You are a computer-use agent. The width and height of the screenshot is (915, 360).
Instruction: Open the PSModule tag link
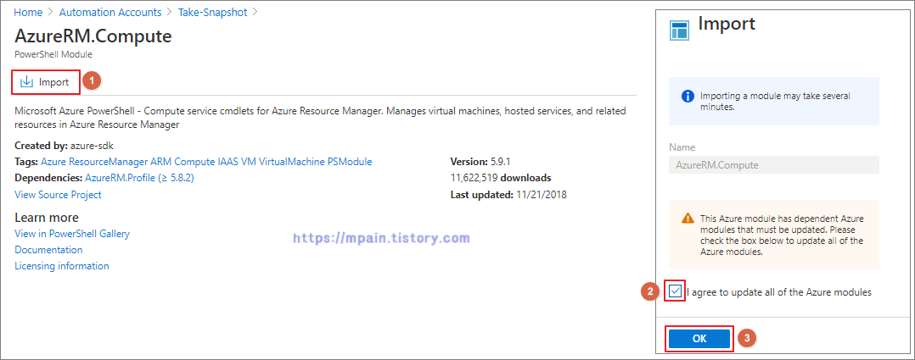coord(350,161)
